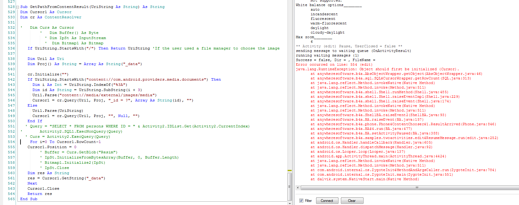
Task: Click the 'End Sub' line
Action: [29, 199]
